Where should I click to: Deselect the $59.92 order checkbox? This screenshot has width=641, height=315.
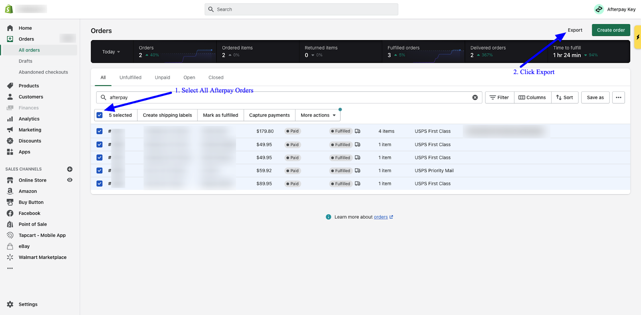99,171
